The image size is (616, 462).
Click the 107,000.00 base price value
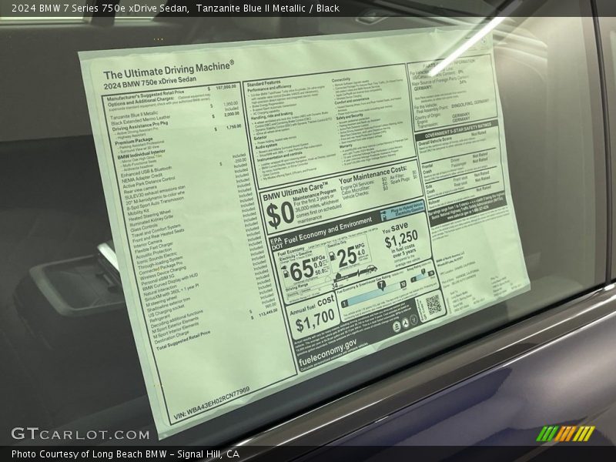[x=226, y=87]
